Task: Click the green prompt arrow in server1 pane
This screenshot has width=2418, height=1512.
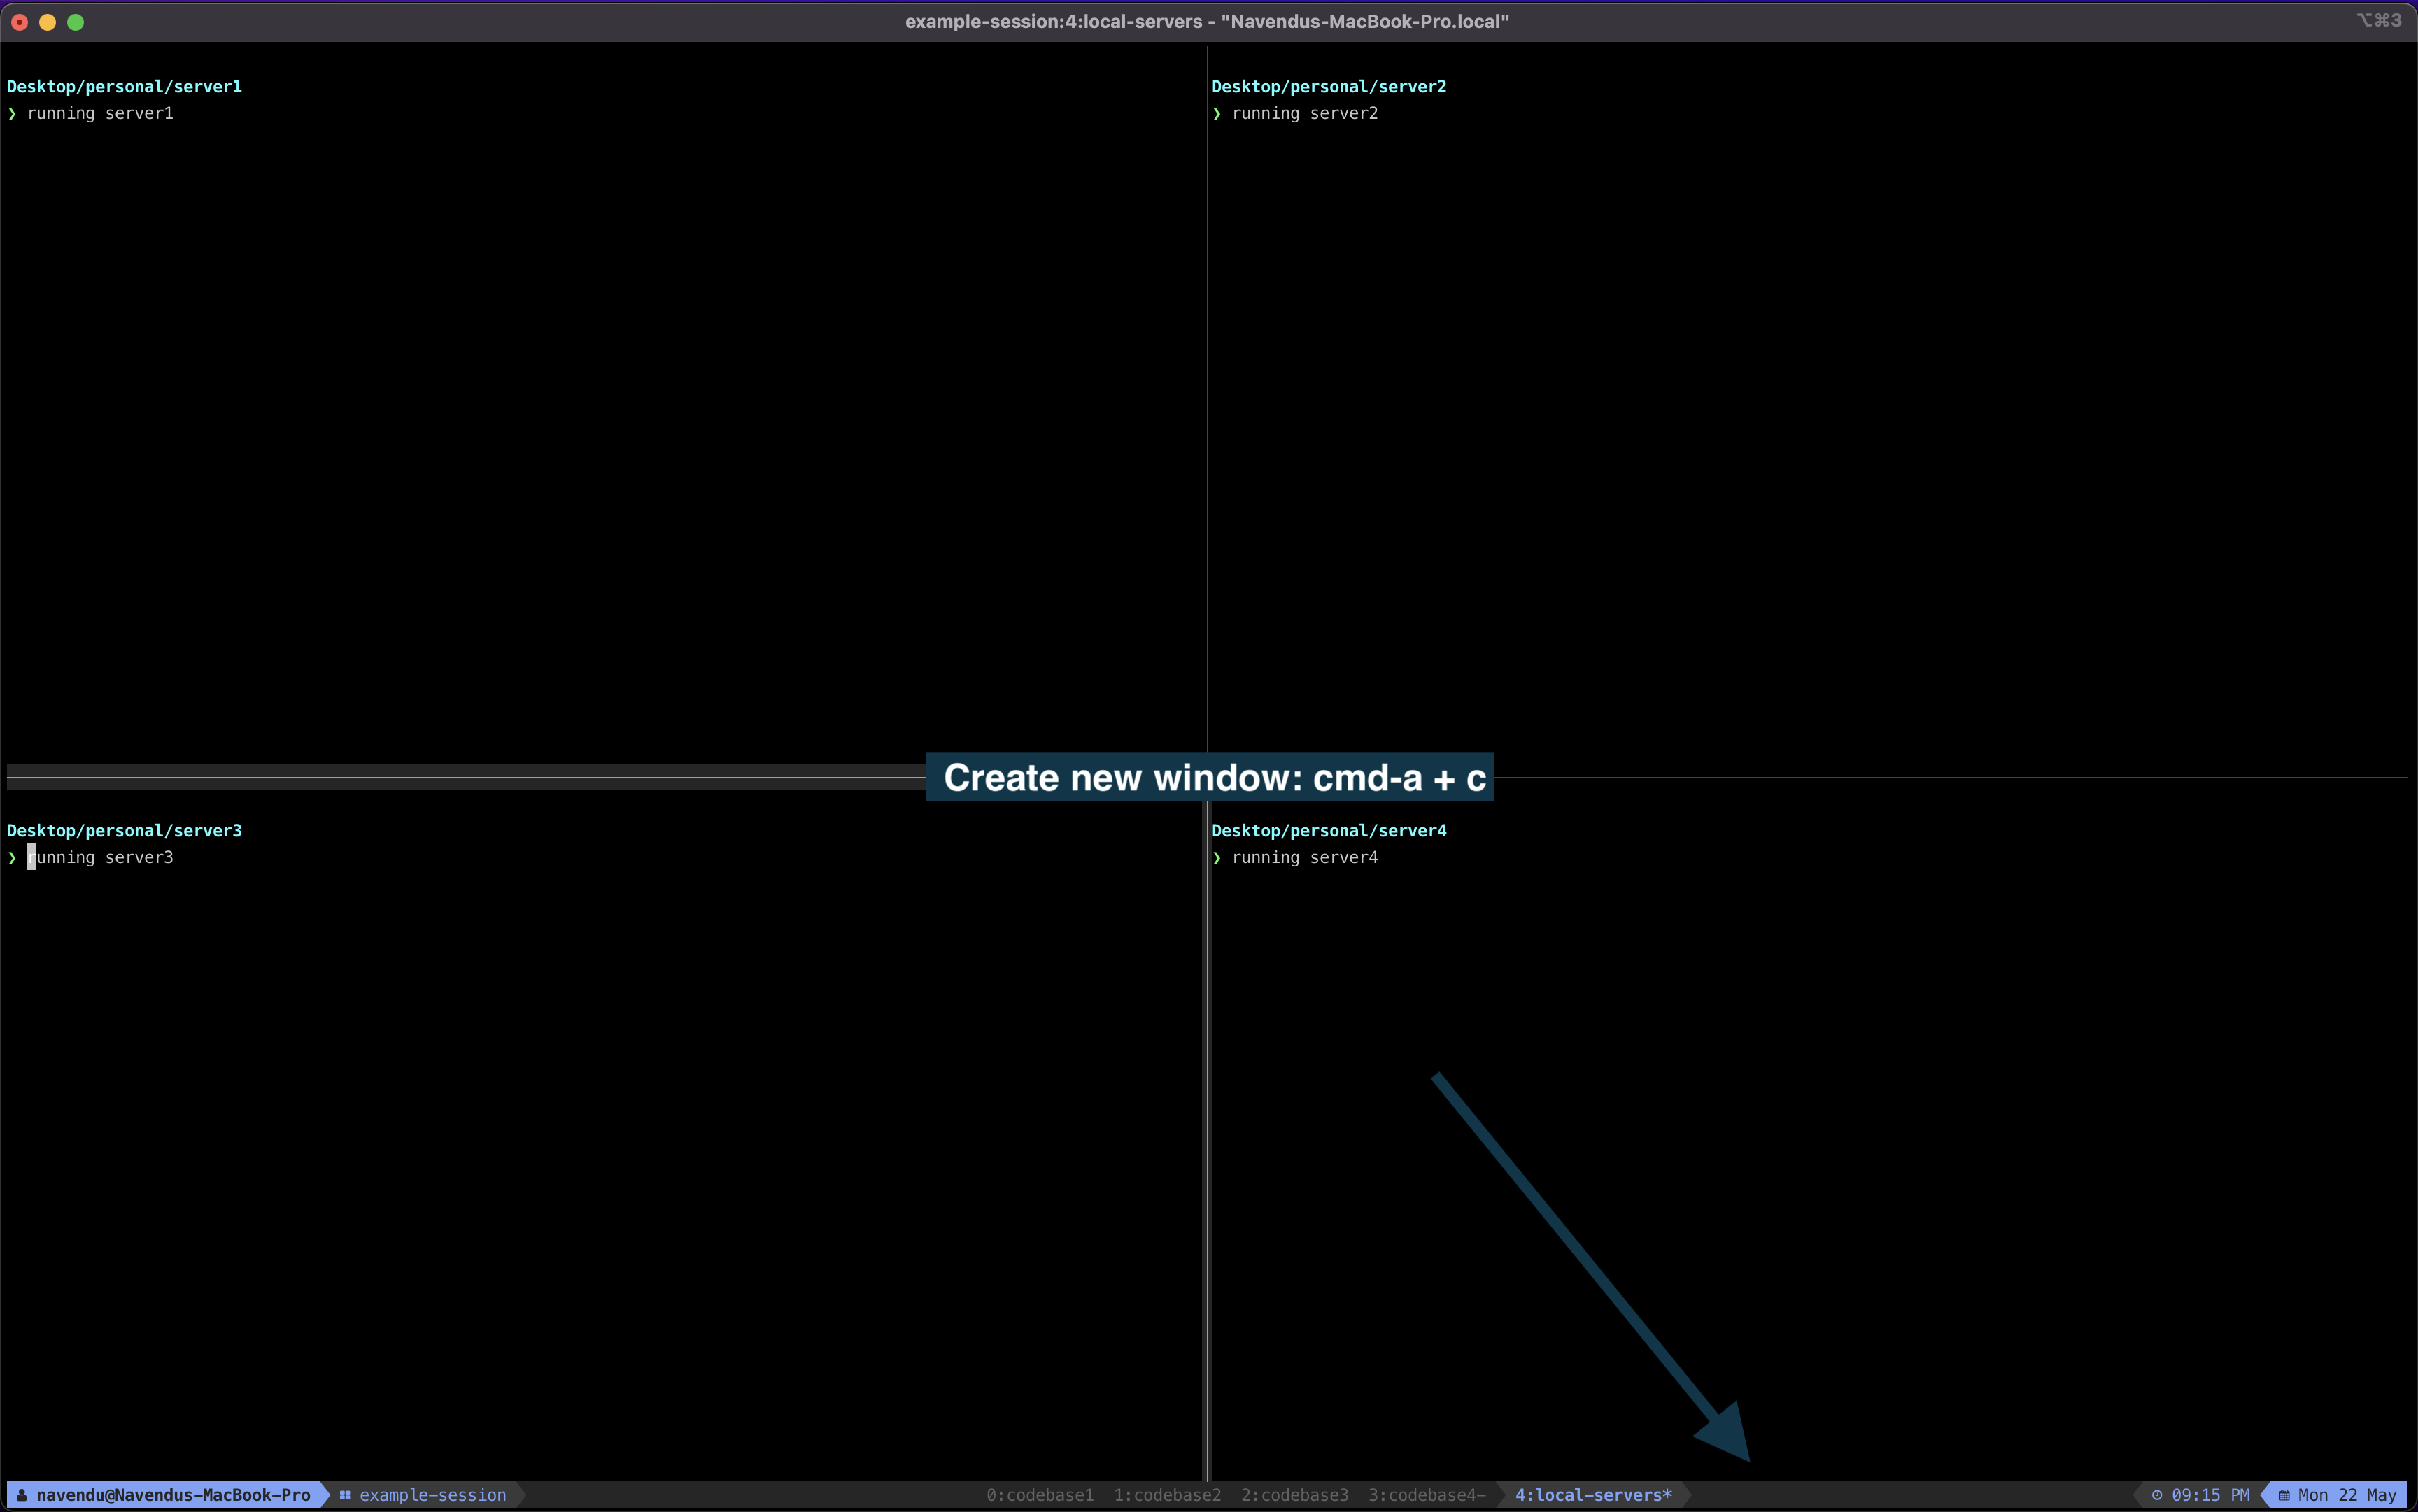Action: 12,114
